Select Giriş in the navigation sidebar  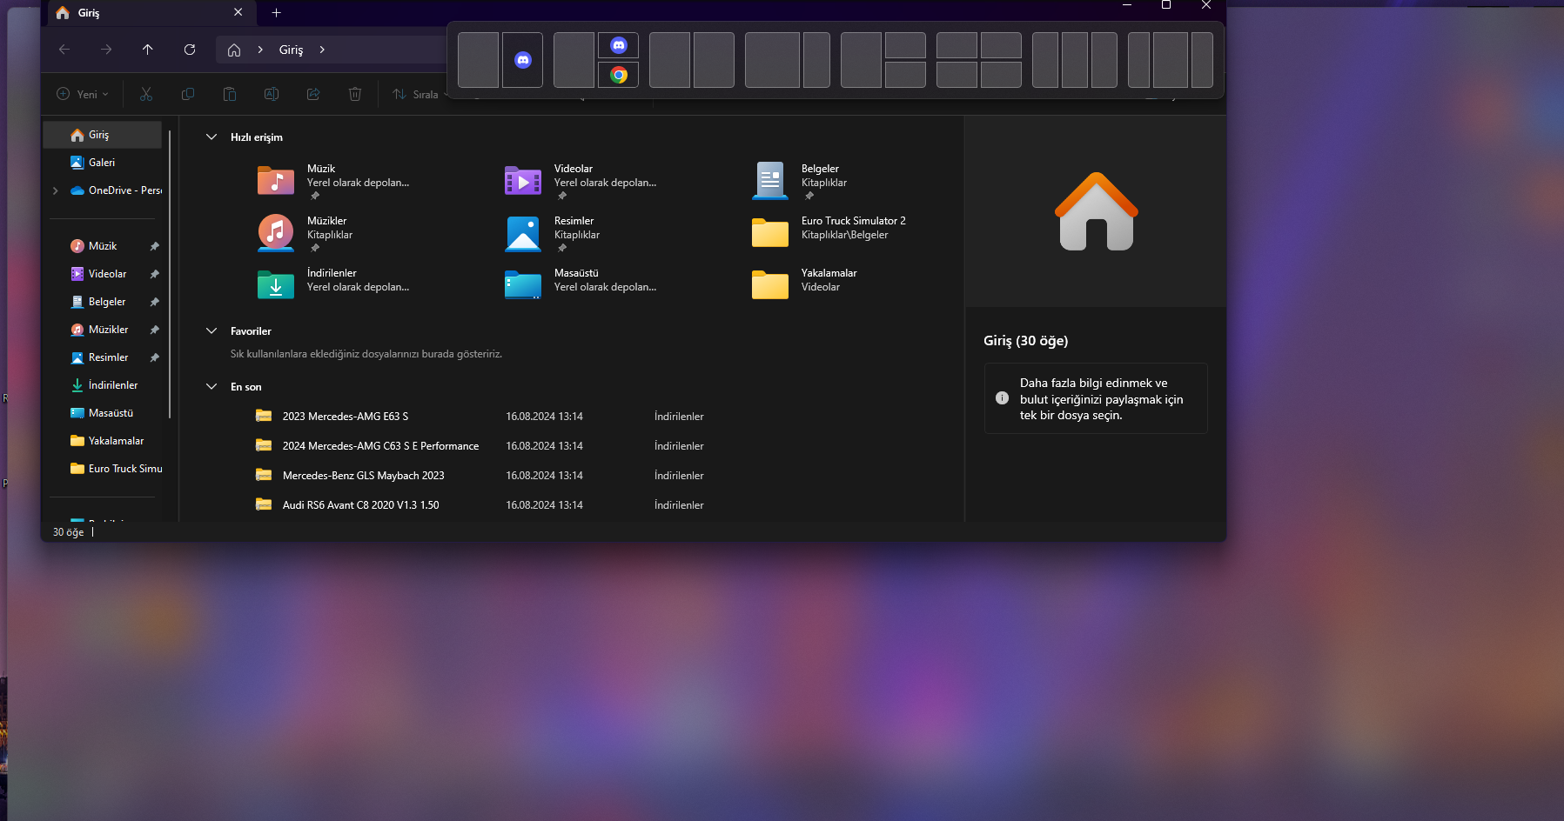[103, 135]
